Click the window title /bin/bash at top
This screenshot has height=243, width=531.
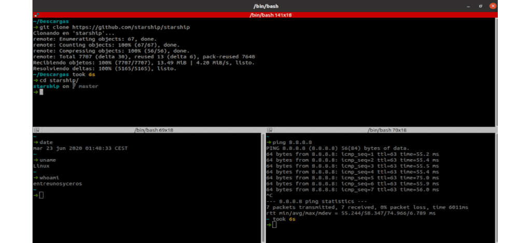pos(265,5)
